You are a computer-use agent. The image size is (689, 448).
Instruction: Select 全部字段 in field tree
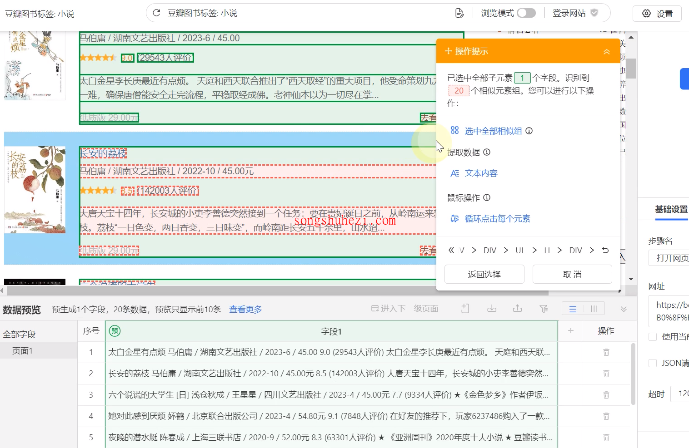[19, 334]
